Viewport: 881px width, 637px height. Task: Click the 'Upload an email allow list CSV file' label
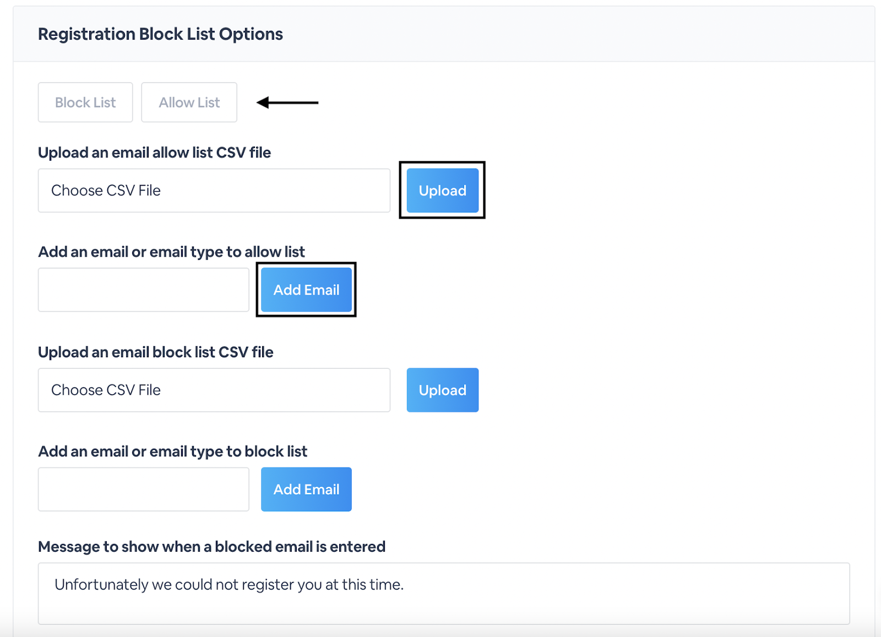tap(154, 153)
